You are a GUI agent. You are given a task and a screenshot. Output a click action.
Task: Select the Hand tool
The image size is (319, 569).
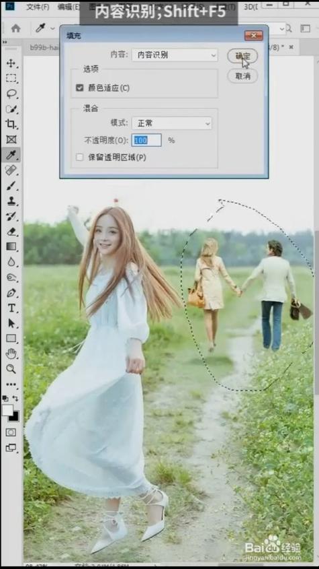11,354
